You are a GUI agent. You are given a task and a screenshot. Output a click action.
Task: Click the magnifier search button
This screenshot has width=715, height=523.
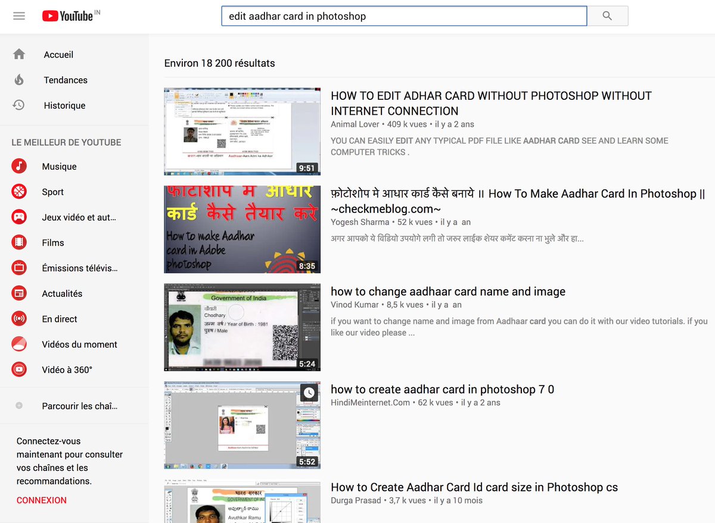click(607, 16)
